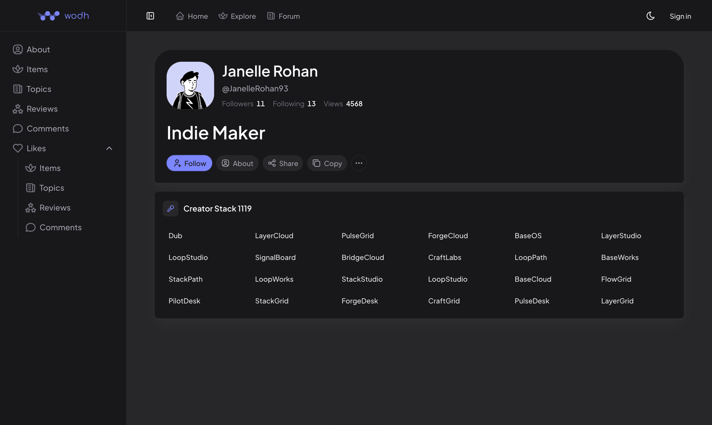Open the ForgeDesk stack item
Image resolution: width=712 pixels, height=425 pixels.
click(x=360, y=301)
